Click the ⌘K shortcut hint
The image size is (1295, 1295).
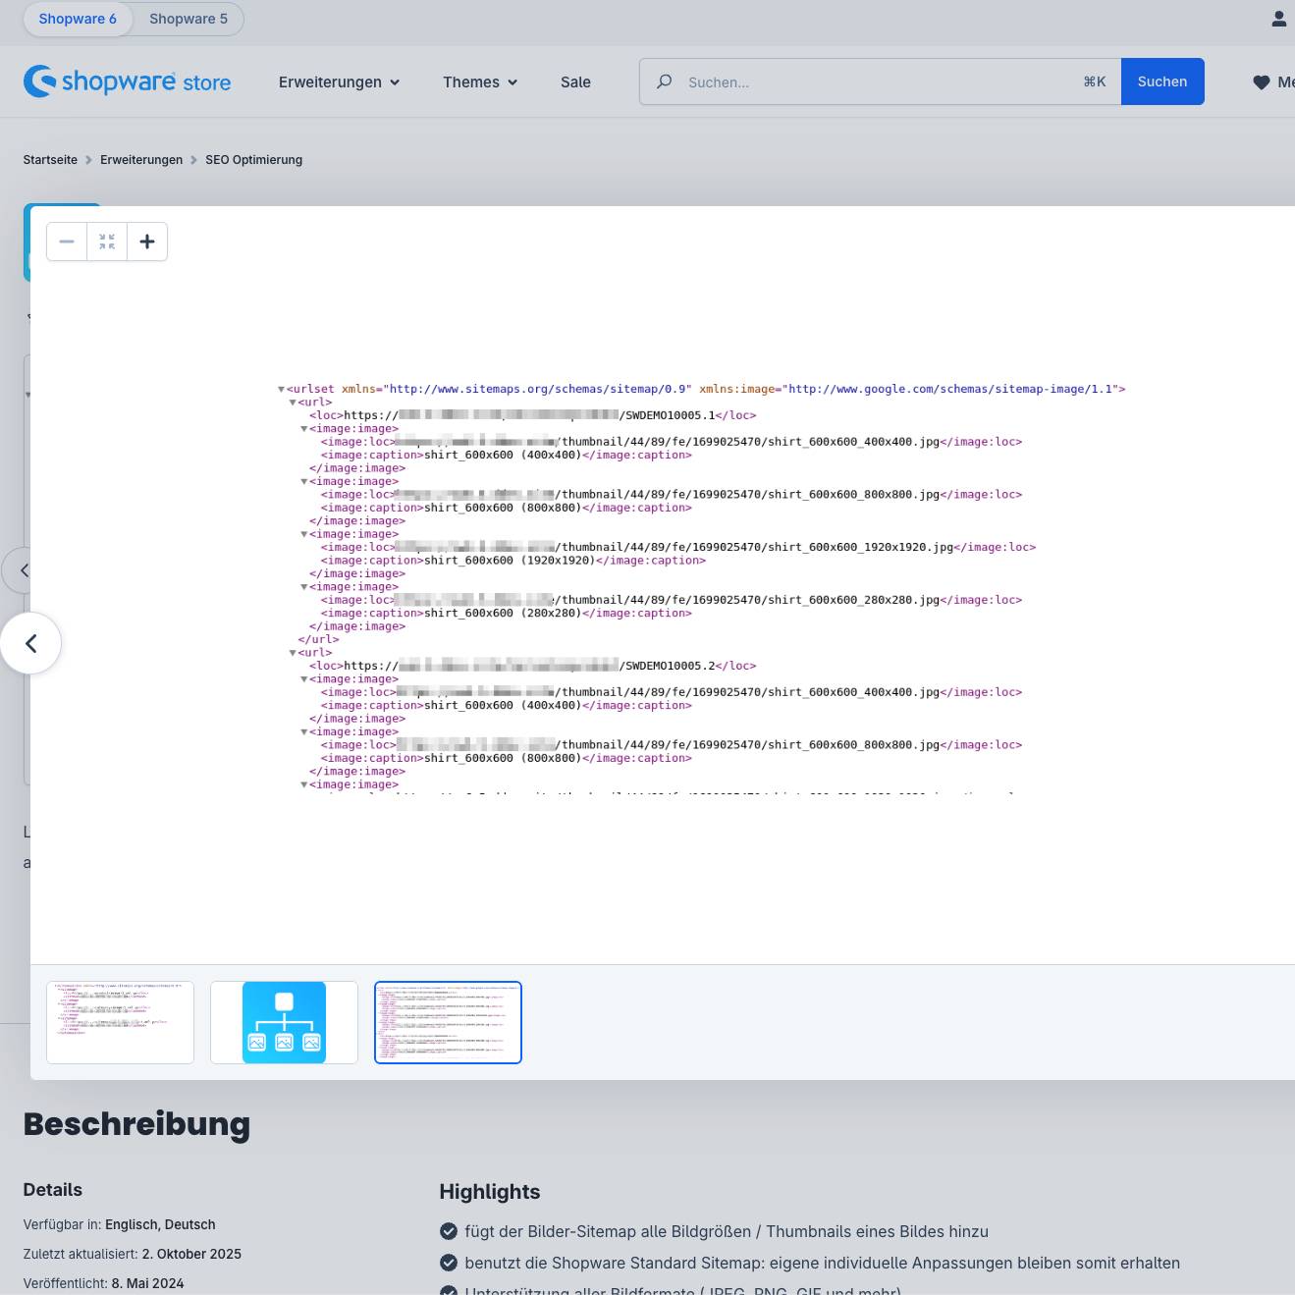click(1095, 82)
